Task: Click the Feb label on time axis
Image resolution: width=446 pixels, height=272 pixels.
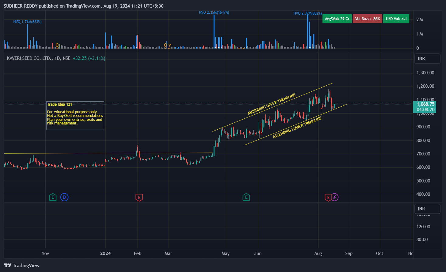Action: tap(138, 253)
